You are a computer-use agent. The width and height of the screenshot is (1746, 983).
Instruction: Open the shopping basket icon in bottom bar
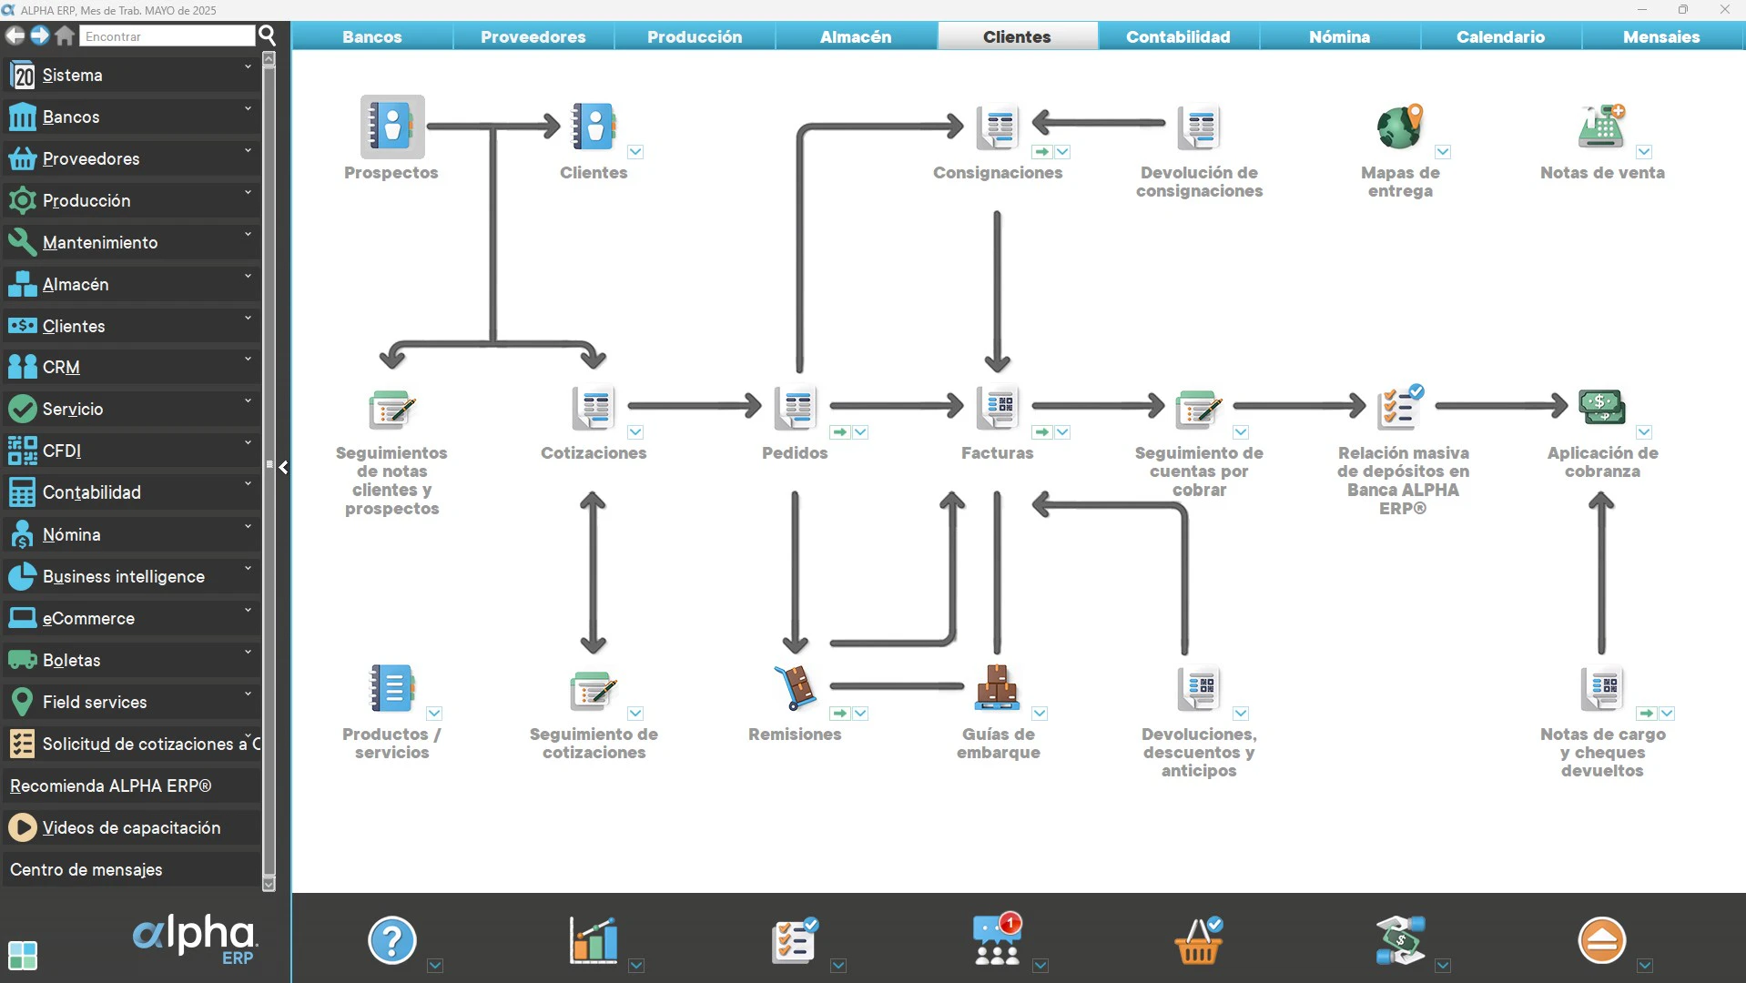click(x=1198, y=939)
